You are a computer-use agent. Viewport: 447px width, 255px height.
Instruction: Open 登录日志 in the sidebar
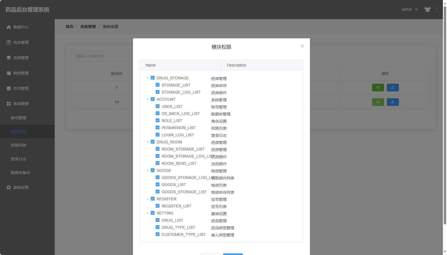pos(27,159)
